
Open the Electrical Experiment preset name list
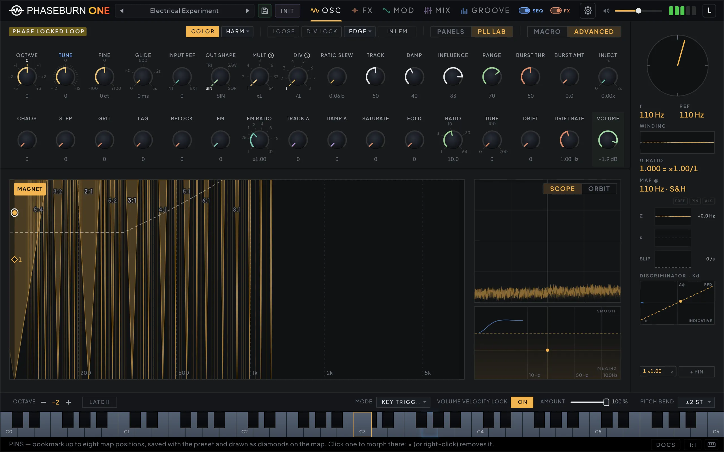184,11
